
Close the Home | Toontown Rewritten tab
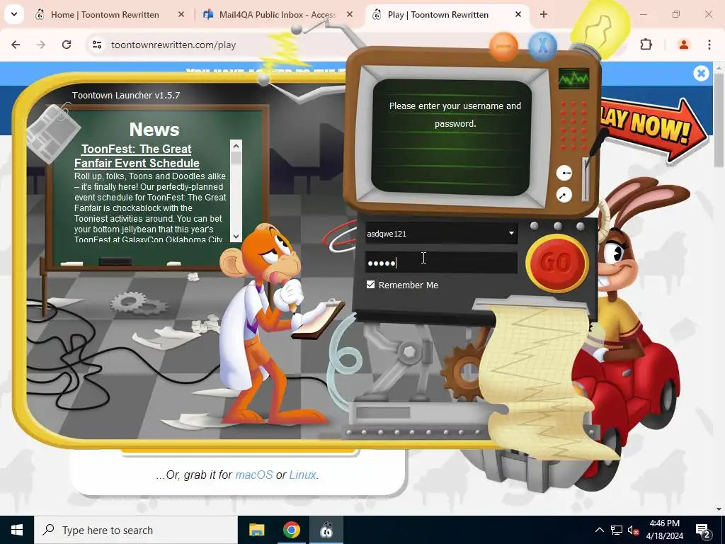pyautogui.click(x=181, y=14)
